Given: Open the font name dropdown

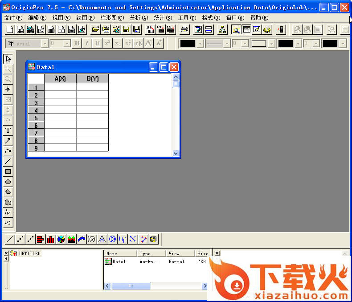Looking at the screenshot, I should coord(45,44).
